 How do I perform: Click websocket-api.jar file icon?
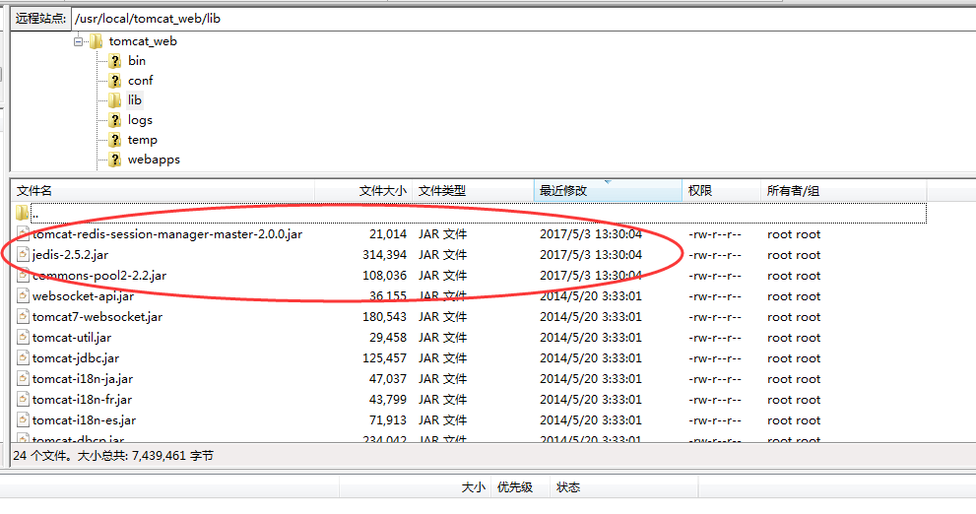(x=23, y=296)
